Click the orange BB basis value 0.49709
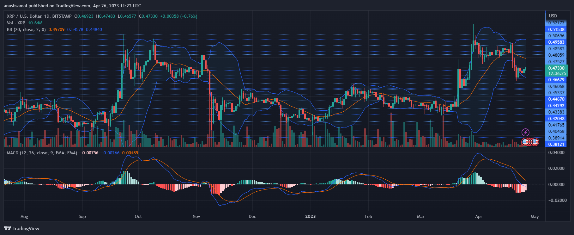This screenshot has width=574, height=235. pyautogui.click(x=56, y=29)
